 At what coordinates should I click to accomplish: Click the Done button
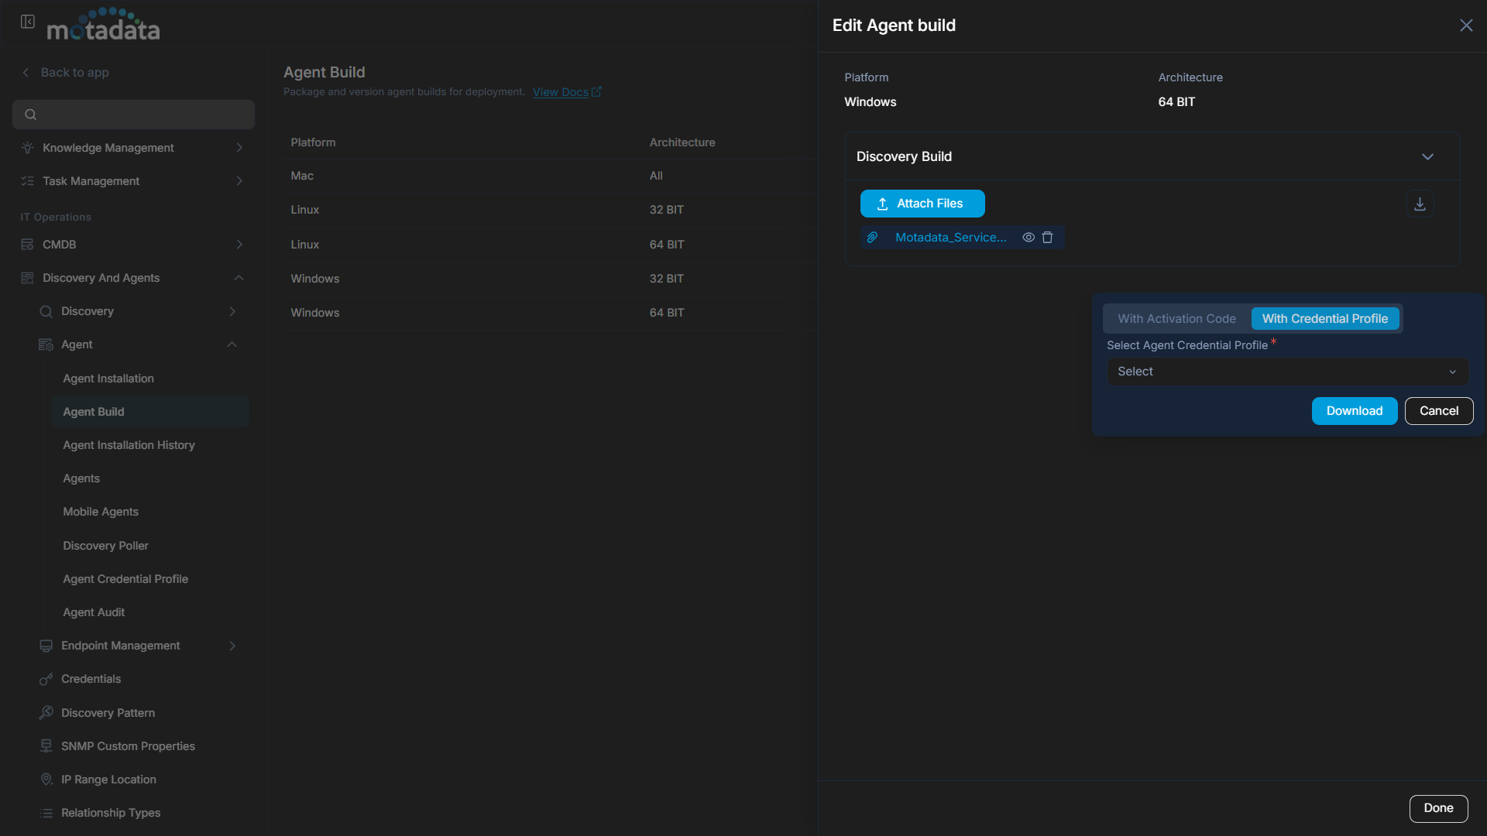click(1438, 808)
